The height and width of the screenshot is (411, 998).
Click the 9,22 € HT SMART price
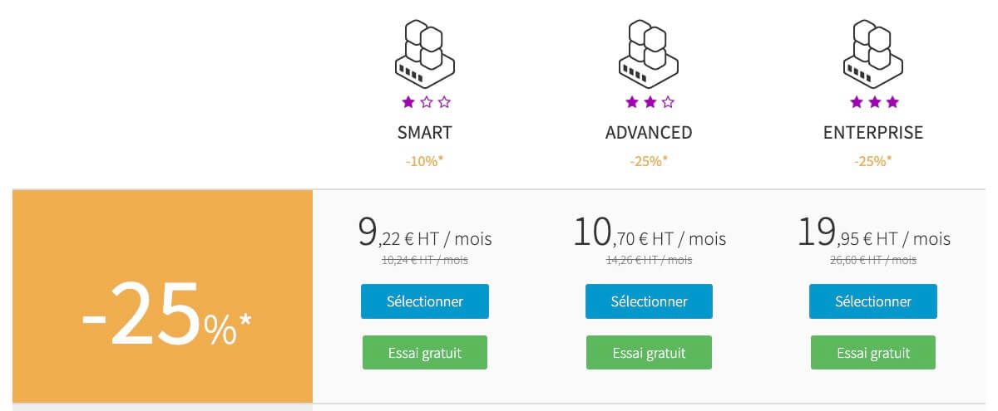[x=425, y=234]
